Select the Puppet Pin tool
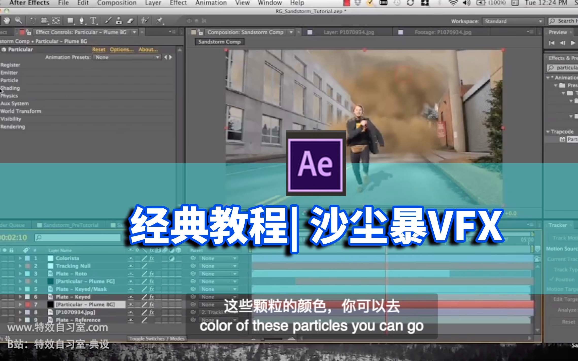This screenshot has width=578, height=361. click(160, 21)
